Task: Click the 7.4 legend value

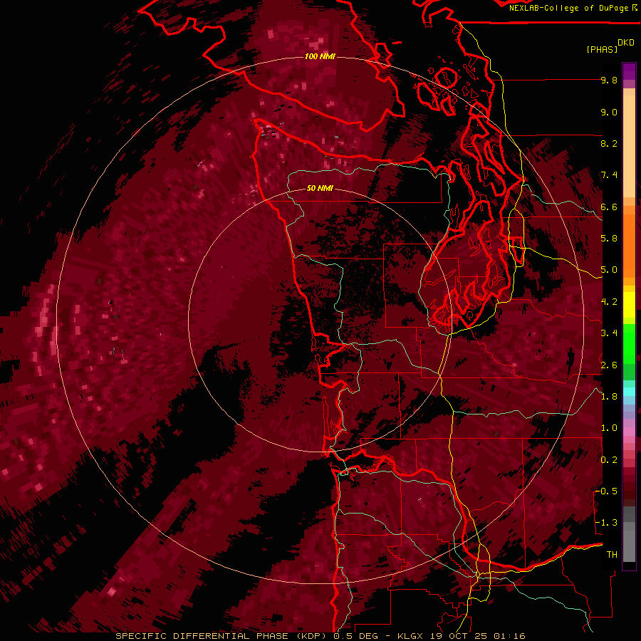Action: coord(609,175)
